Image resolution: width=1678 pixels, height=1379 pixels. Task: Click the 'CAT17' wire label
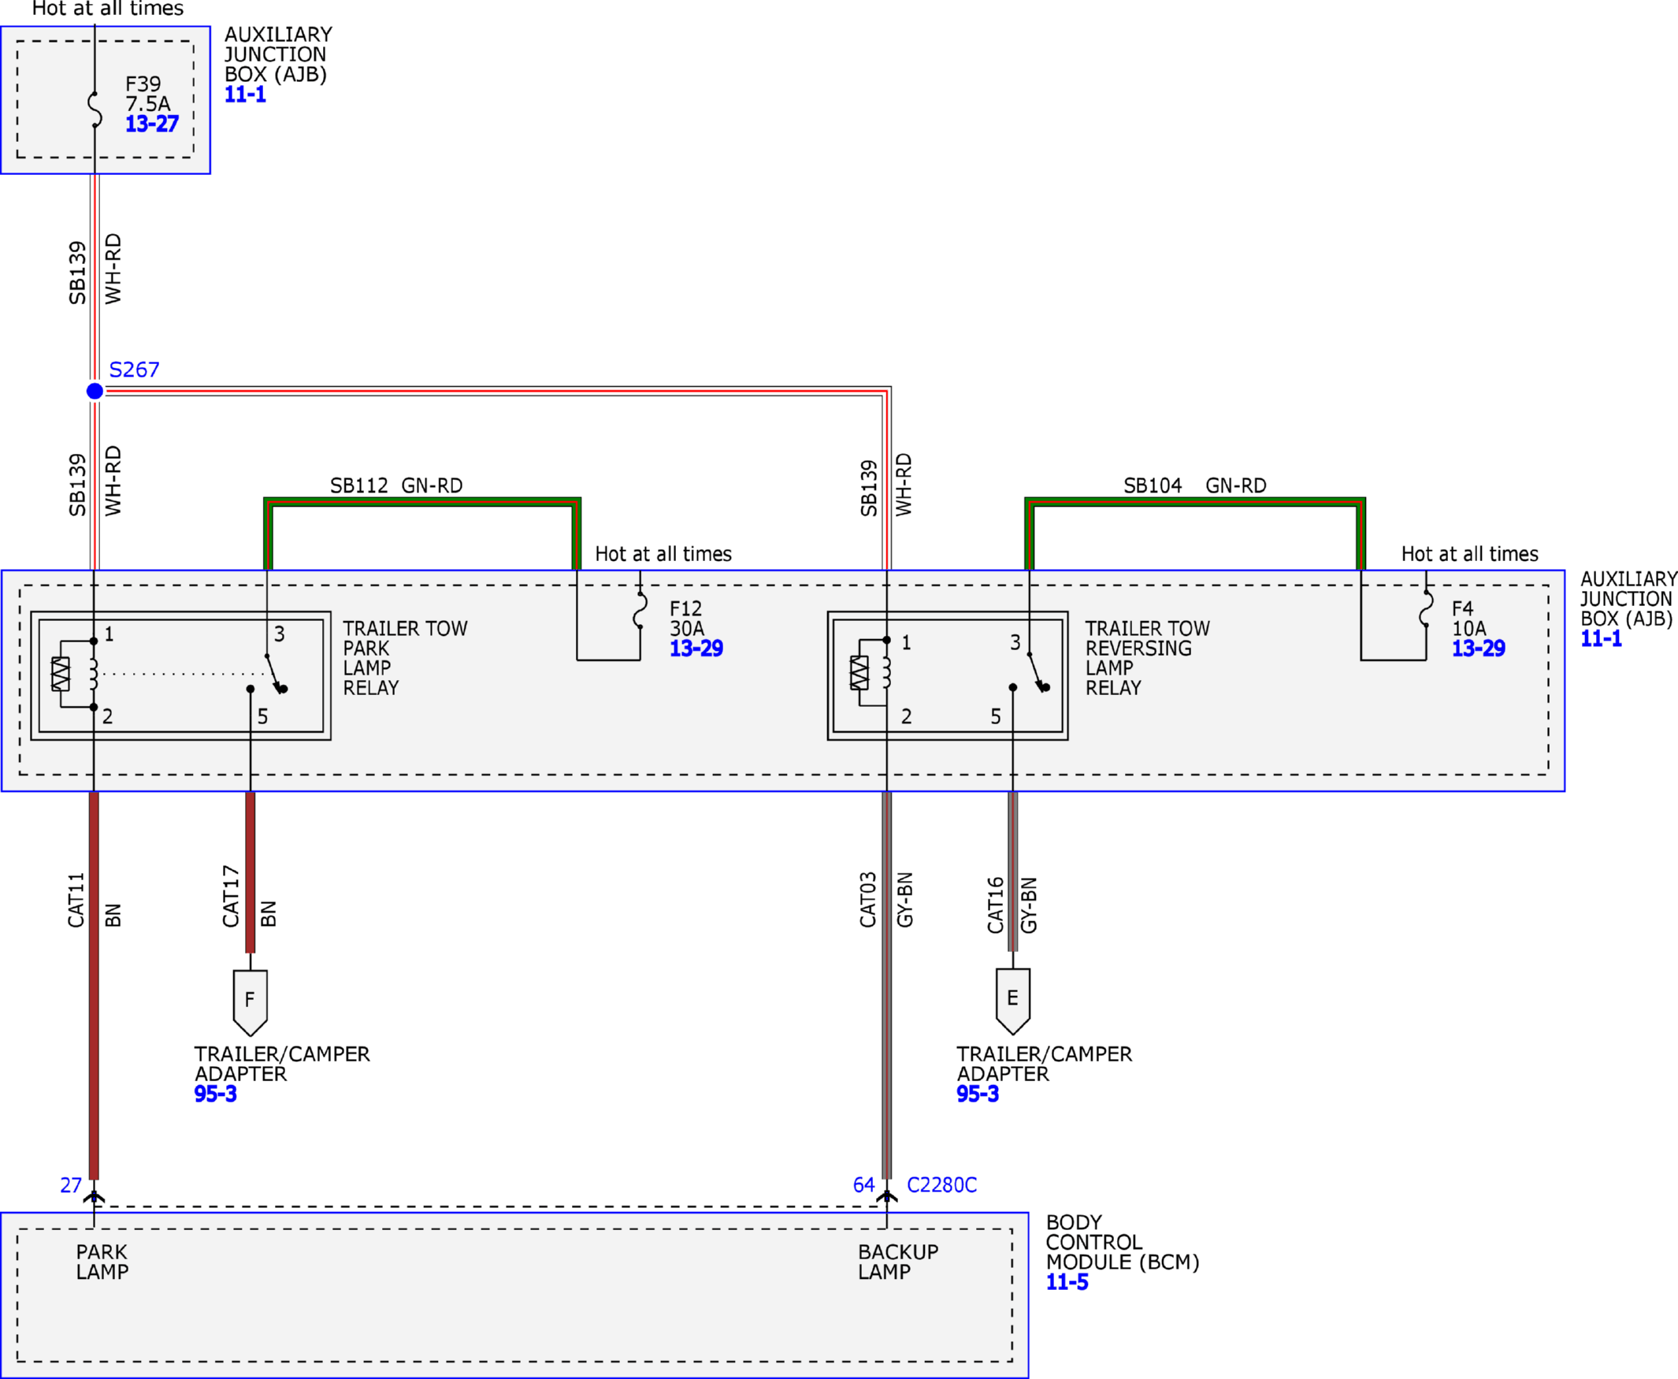[230, 896]
